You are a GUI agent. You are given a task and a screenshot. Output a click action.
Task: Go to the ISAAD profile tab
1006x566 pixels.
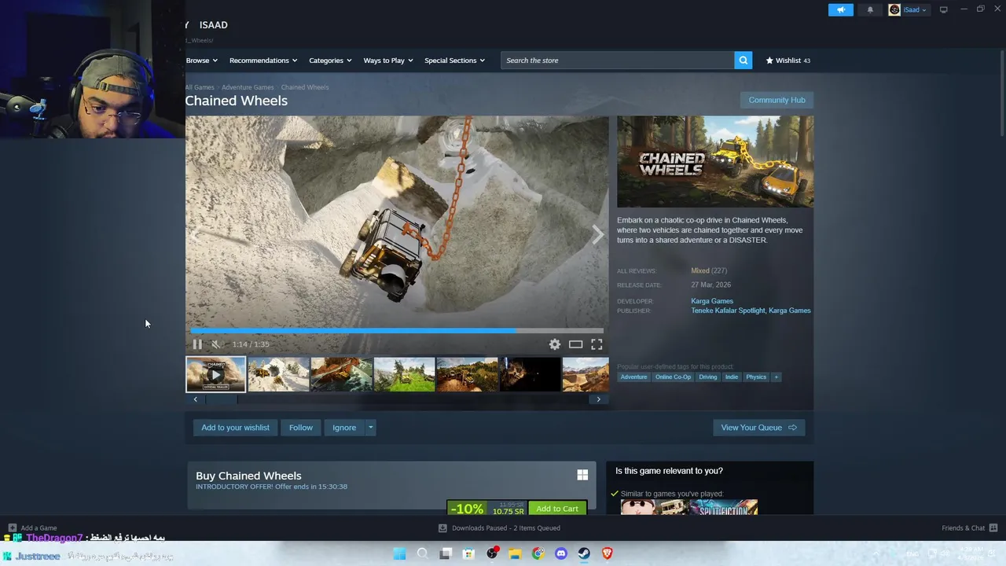[213, 25]
